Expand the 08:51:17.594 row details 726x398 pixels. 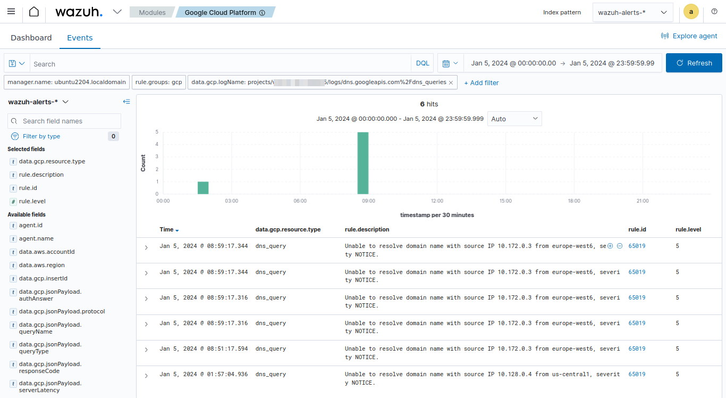[x=146, y=350]
